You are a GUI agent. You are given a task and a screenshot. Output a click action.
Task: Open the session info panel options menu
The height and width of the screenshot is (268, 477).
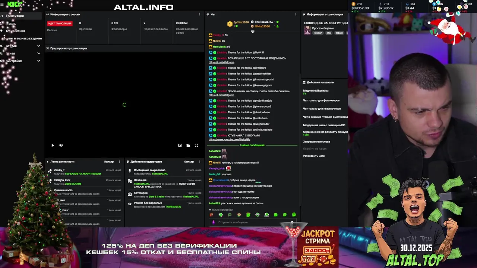[x=200, y=15]
